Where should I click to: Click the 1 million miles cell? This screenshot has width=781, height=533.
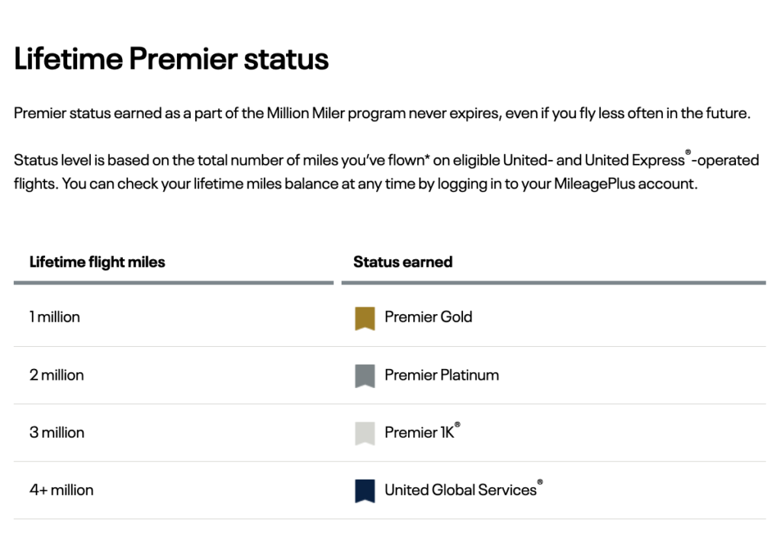tap(55, 317)
